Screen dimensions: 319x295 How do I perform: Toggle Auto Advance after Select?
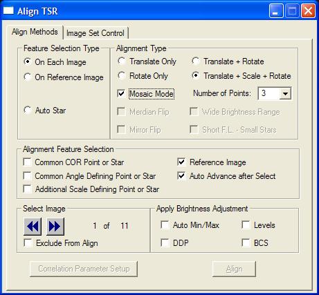[x=181, y=176]
